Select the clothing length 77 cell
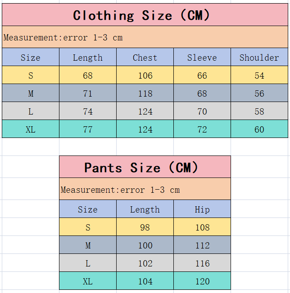Image resolution: width=290 pixels, height=293 pixels. [x=88, y=129]
